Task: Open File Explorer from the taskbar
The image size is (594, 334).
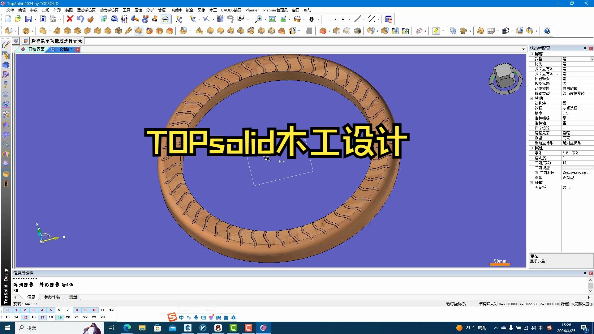Action: [142, 328]
